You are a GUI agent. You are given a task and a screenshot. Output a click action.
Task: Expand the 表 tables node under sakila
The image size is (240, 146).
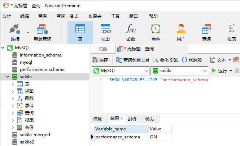(13, 84)
